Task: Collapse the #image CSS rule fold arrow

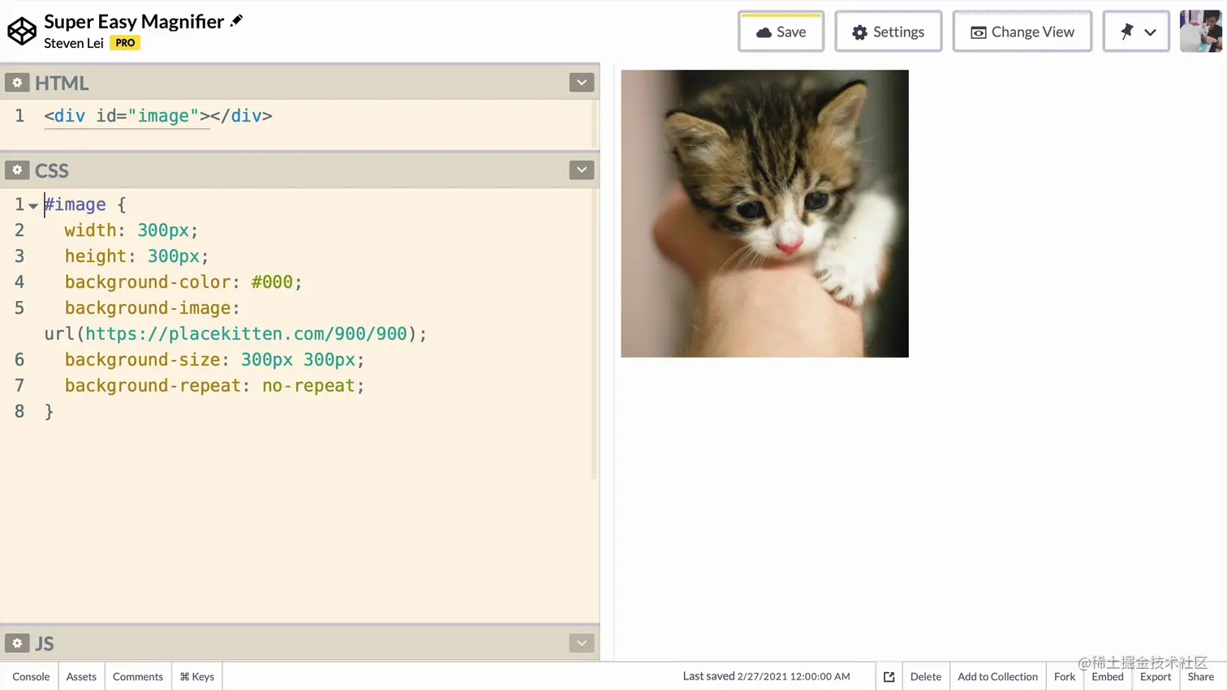Action: point(33,205)
